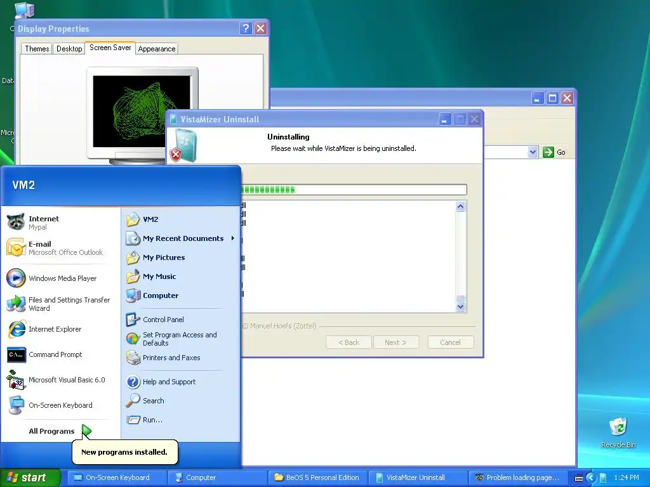Viewport: 650px width, 487px height.
Task: Click the uninstall log scroll down arrow
Action: (x=461, y=307)
